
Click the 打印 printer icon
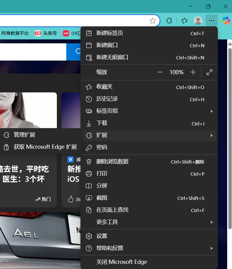pos(89,174)
